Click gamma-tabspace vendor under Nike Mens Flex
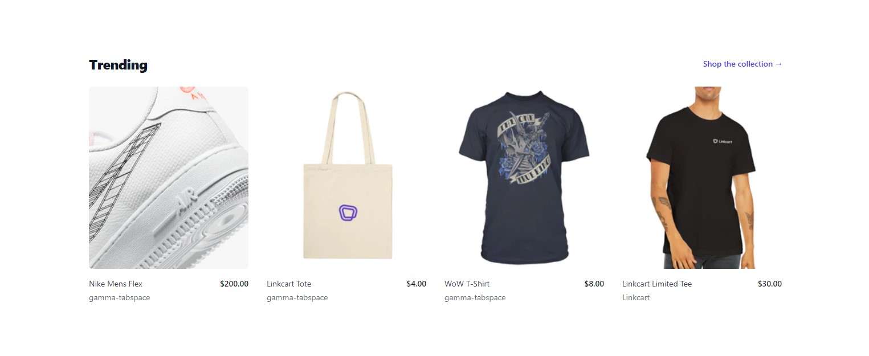869x356 pixels. pyautogui.click(x=120, y=297)
